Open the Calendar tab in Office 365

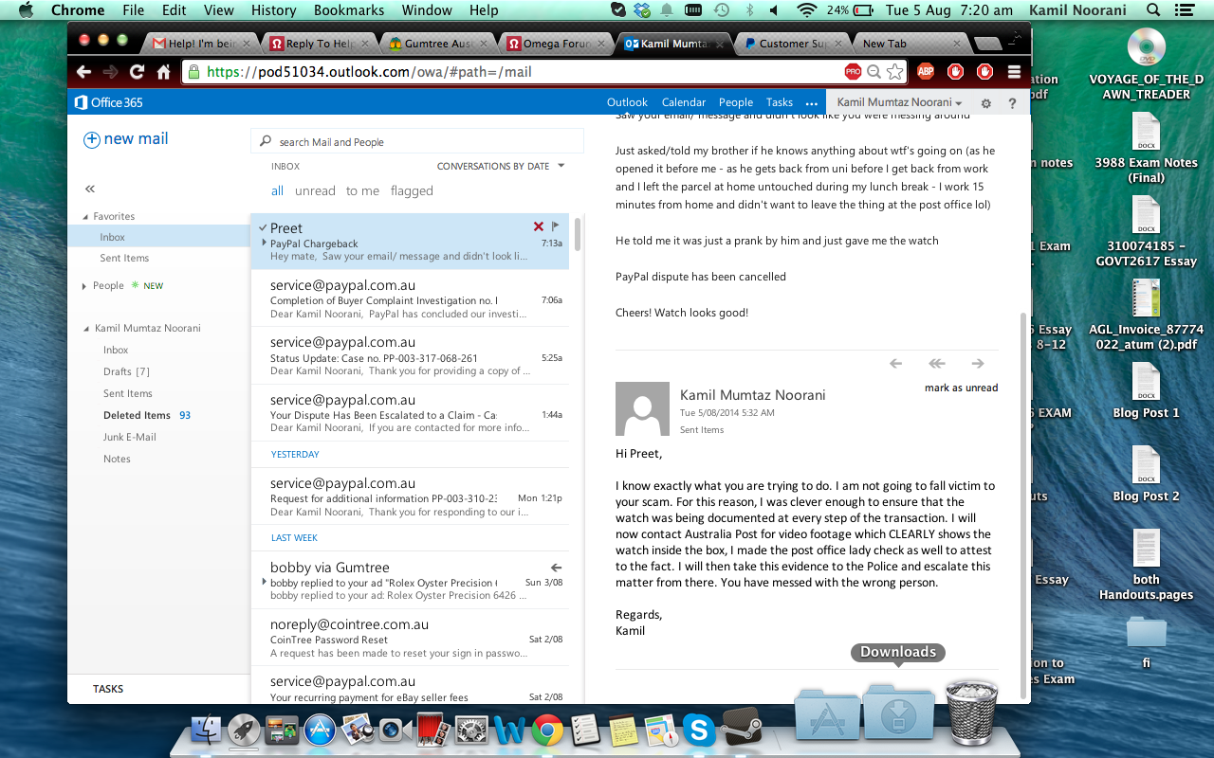683,102
